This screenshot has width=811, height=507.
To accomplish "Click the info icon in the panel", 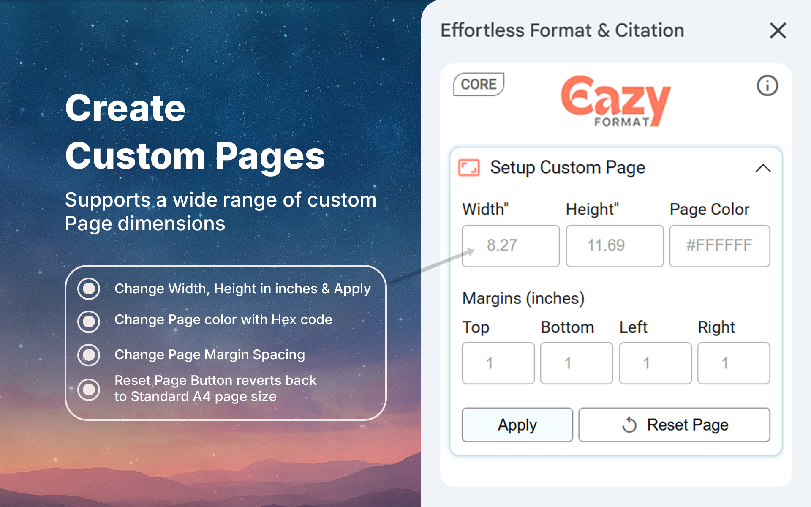I will 767,86.
